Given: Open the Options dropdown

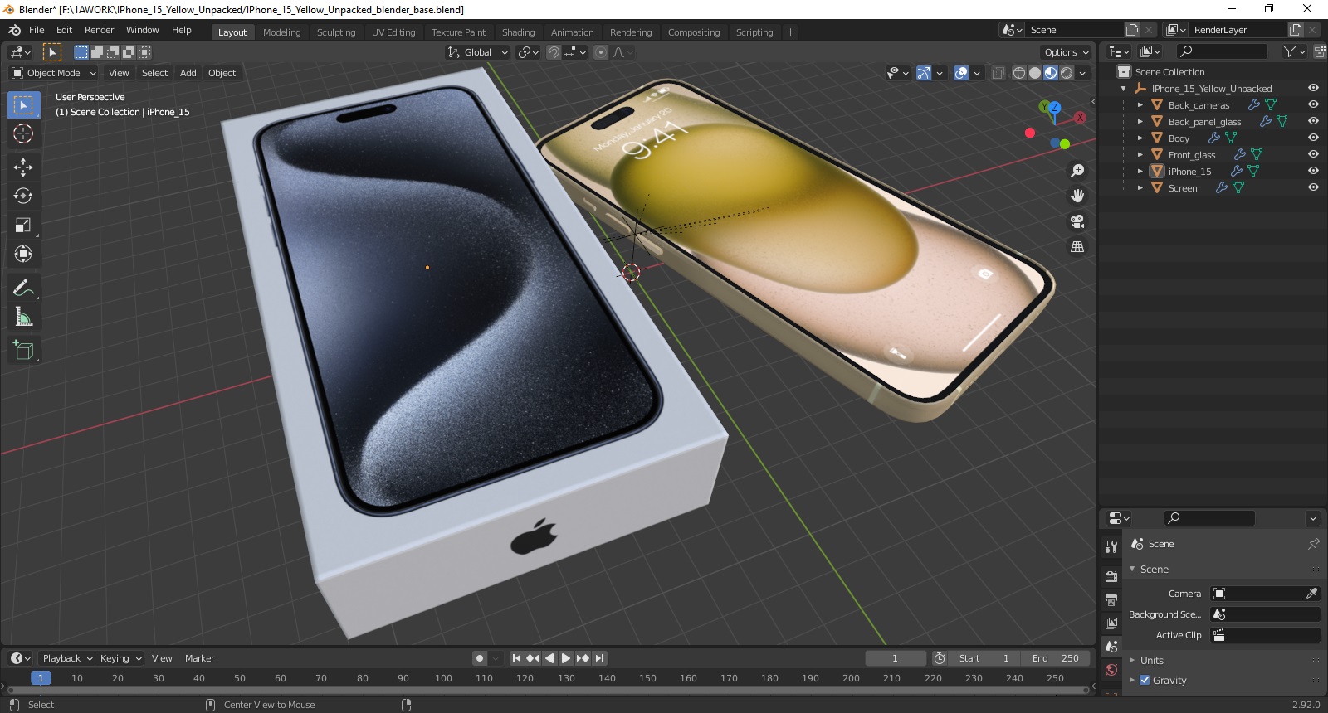Looking at the screenshot, I should point(1067,52).
